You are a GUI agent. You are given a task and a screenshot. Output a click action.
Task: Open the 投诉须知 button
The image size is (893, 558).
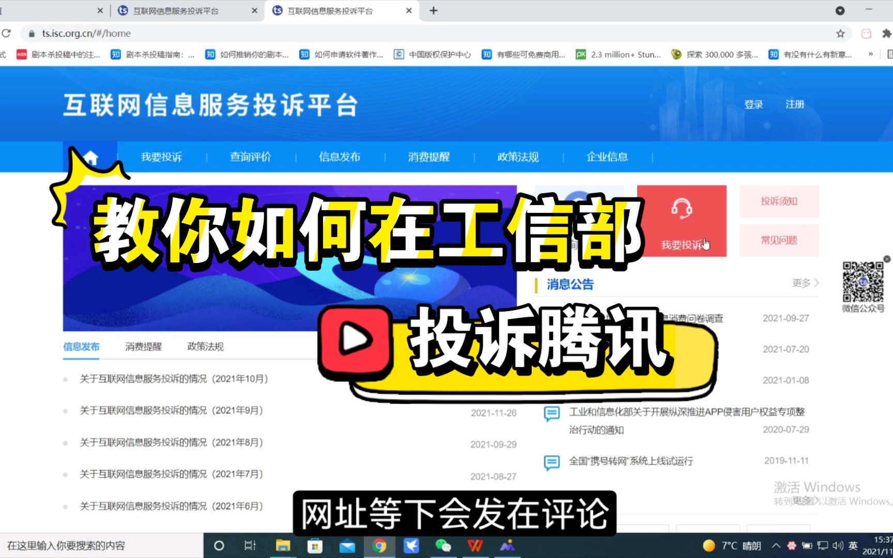tap(779, 202)
